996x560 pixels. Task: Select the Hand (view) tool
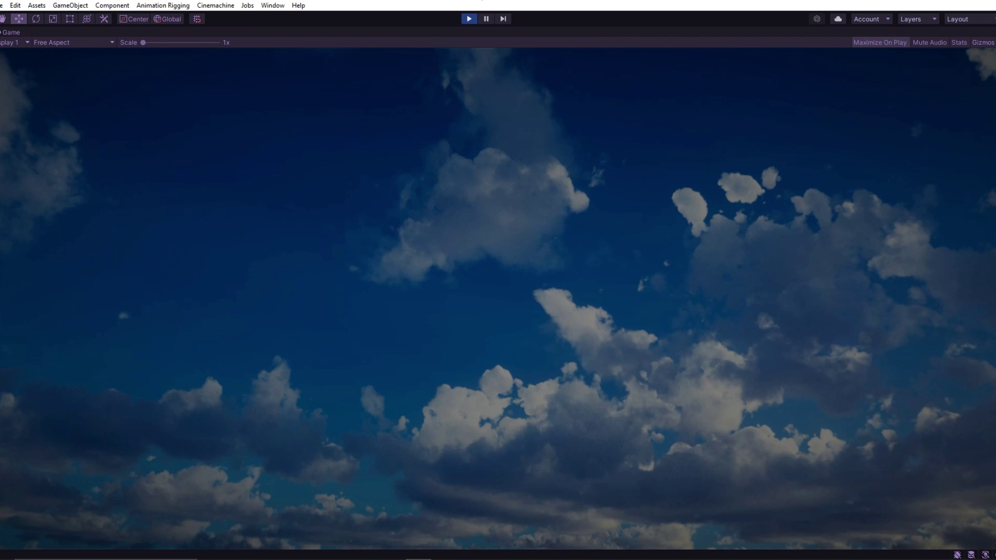(3, 19)
